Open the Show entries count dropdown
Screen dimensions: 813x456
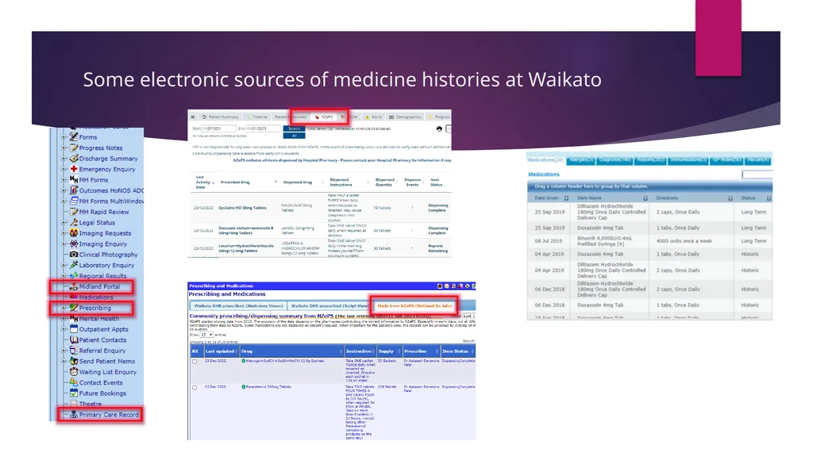207,335
